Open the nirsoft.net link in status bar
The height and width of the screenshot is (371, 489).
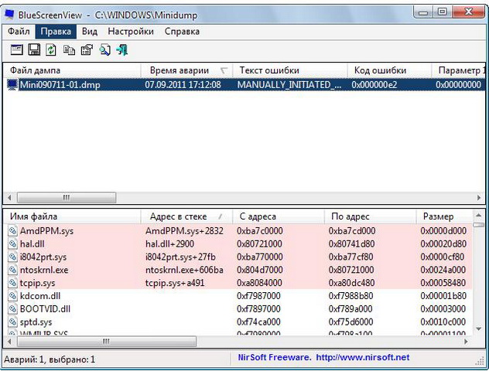(x=362, y=358)
